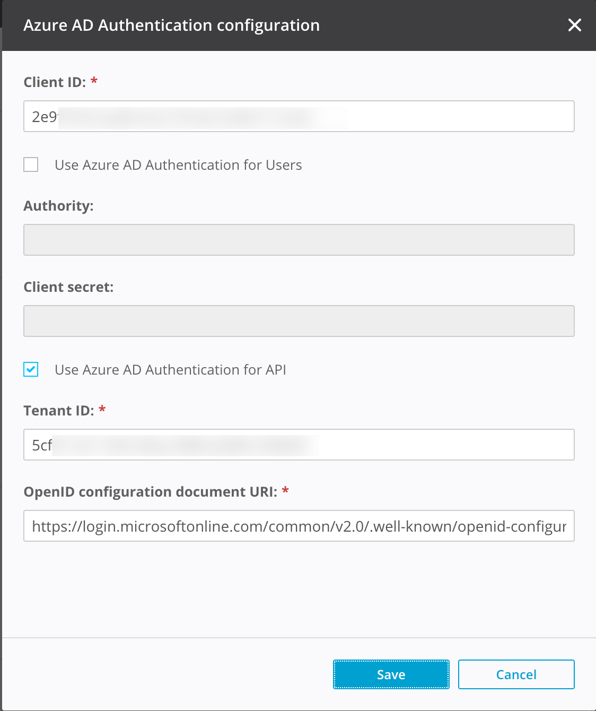The height and width of the screenshot is (711, 596).
Task: Select the Client ID input field
Action: click(299, 116)
